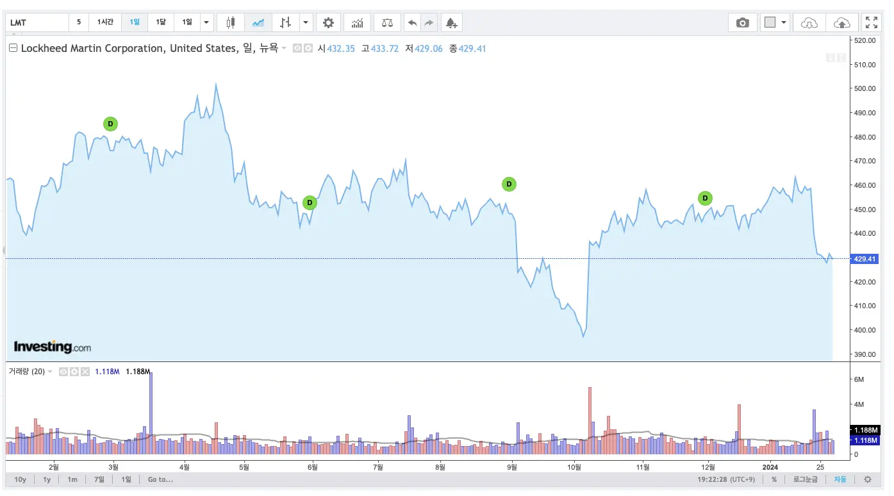Undo the last chart action

[413, 22]
